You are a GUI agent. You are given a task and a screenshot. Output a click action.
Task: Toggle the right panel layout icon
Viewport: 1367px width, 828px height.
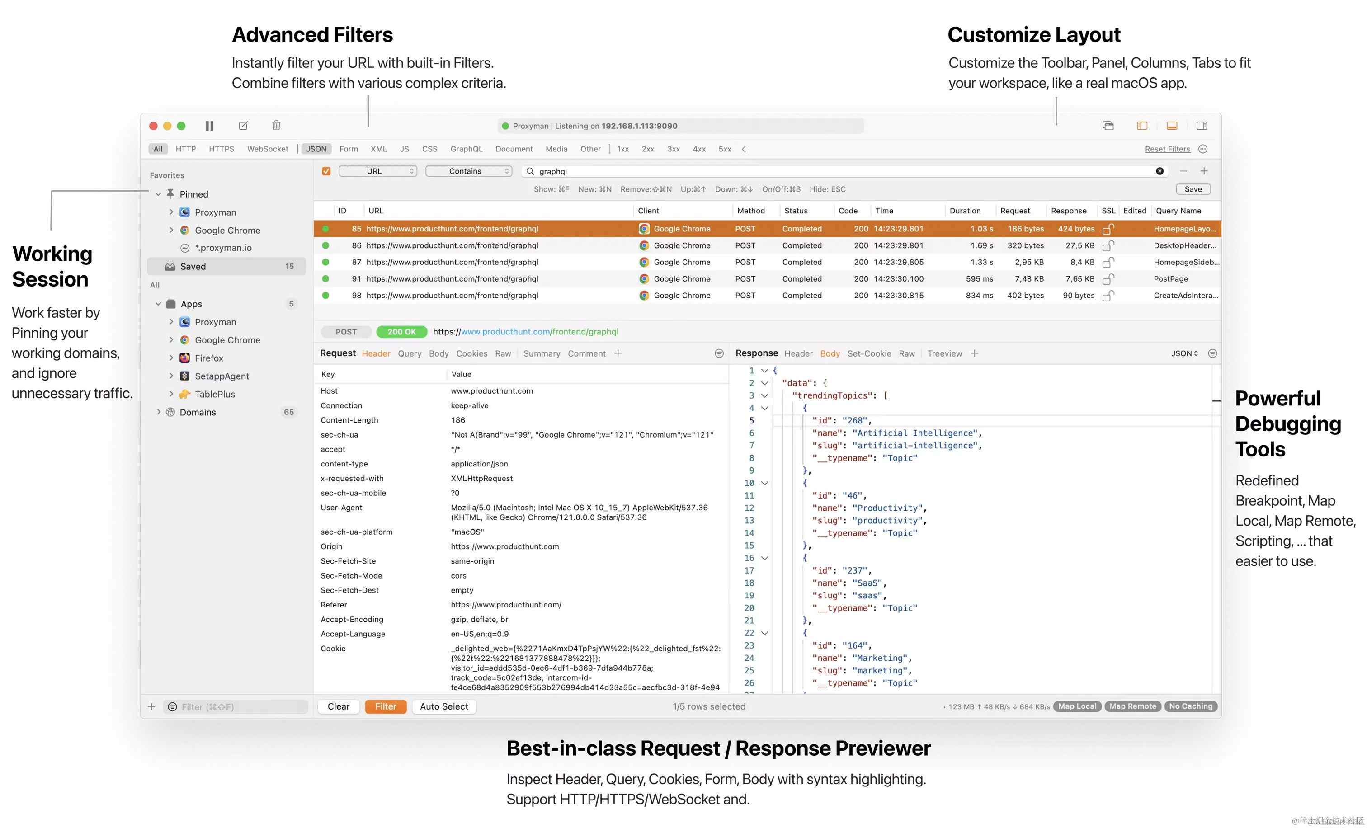(x=1202, y=126)
